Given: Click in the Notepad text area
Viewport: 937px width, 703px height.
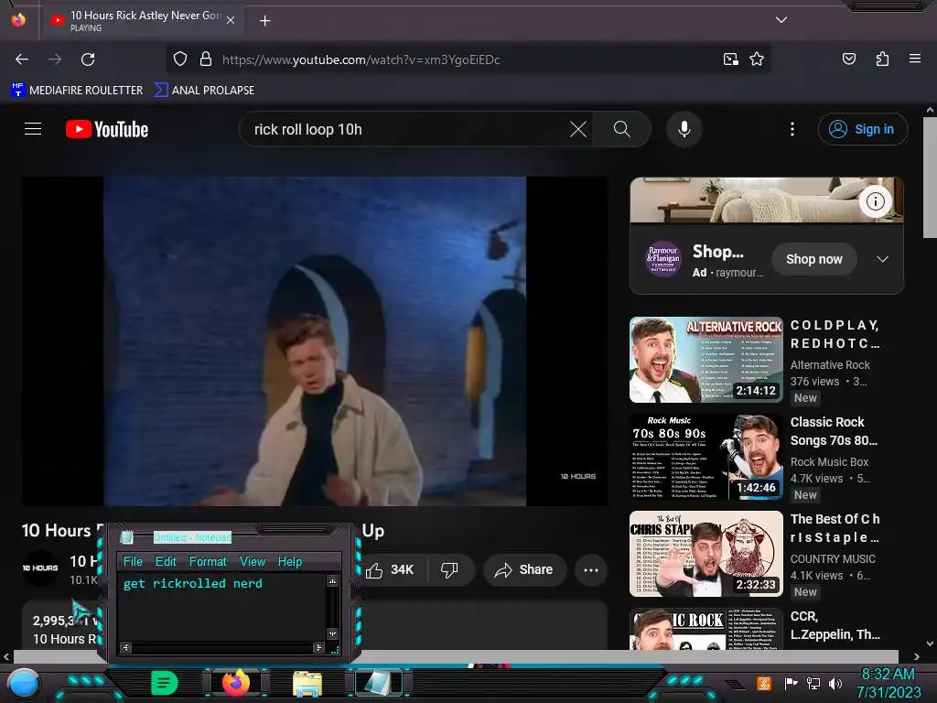Looking at the screenshot, I should [x=221, y=607].
